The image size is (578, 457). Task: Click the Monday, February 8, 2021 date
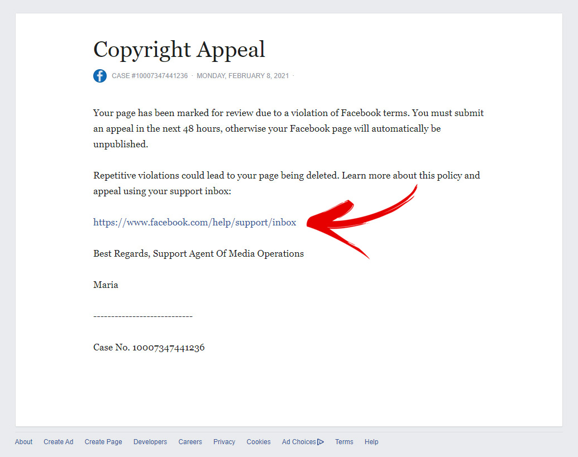tap(242, 76)
